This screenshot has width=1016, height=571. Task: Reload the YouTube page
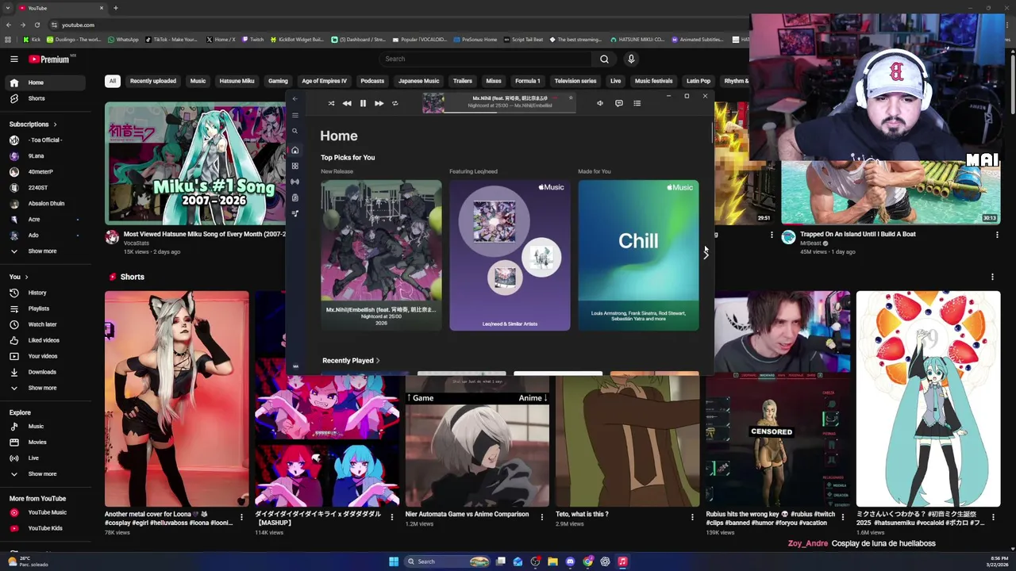pos(37,25)
